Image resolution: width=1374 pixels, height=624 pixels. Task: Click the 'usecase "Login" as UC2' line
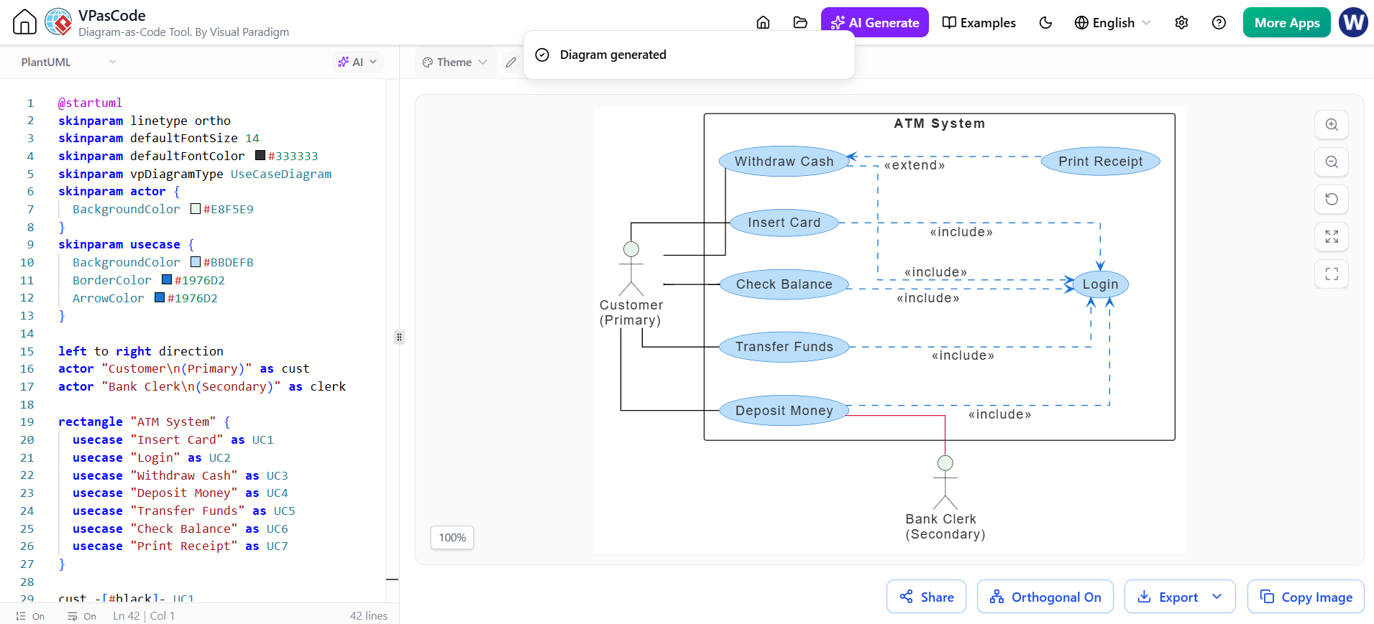[x=152, y=457]
